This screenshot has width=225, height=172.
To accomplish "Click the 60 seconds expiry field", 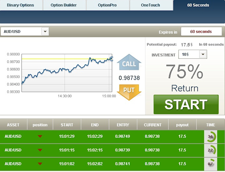I will [x=201, y=31].
